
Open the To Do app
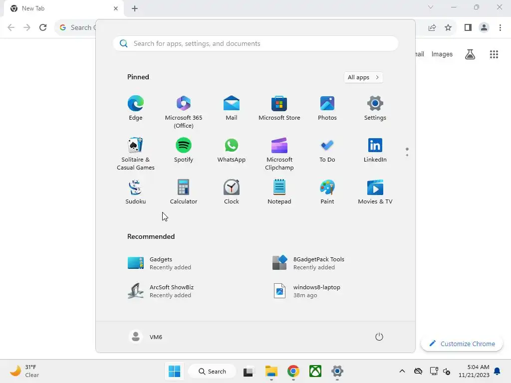[x=327, y=150]
